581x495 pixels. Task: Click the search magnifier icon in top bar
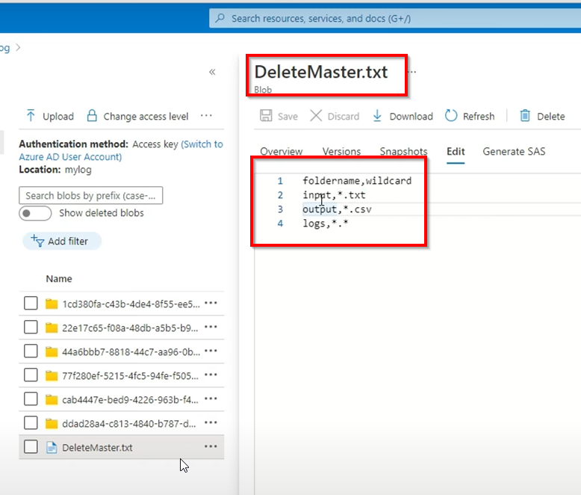(220, 18)
